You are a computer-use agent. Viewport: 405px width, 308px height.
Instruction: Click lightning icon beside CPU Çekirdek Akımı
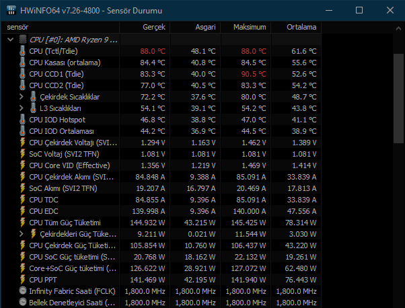[23, 177]
